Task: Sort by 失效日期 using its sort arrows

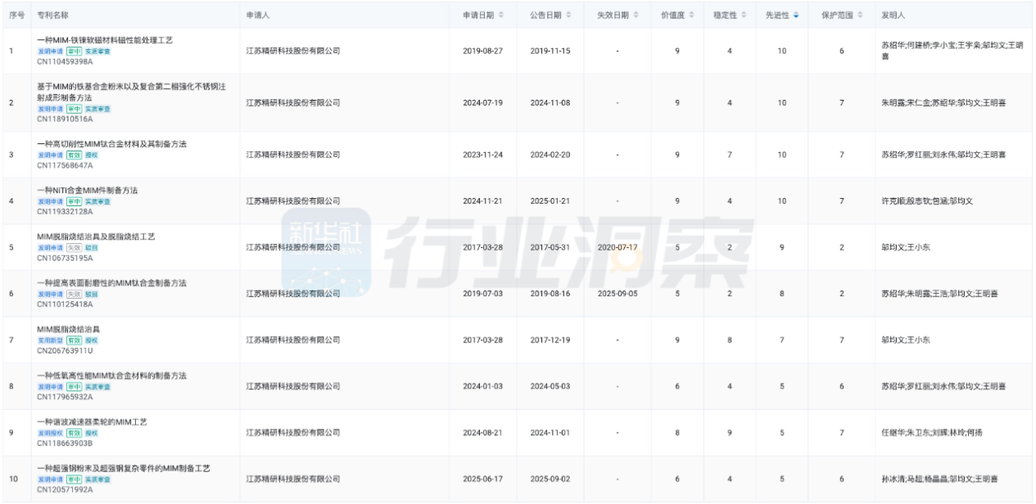Action: point(636,16)
